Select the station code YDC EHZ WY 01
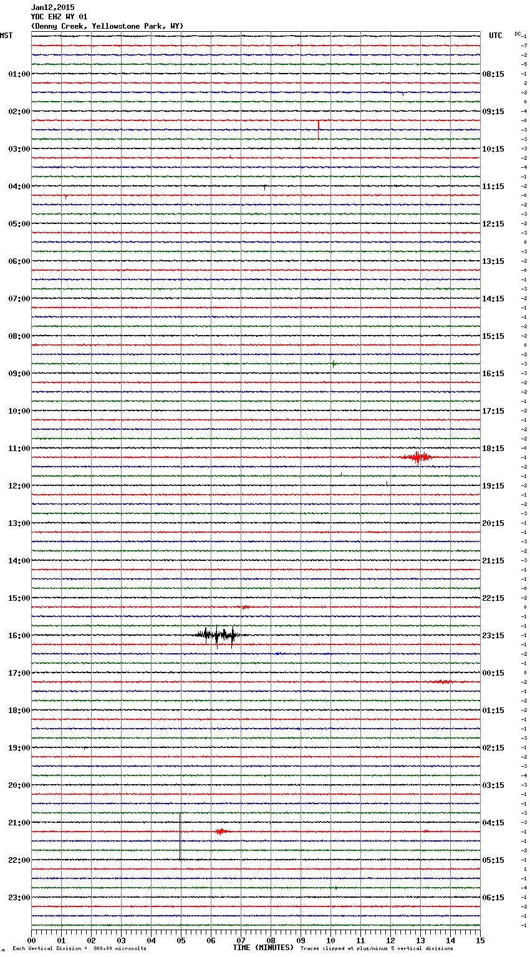Image resolution: width=530 pixels, height=957 pixels. pyautogui.click(x=59, y=17)
